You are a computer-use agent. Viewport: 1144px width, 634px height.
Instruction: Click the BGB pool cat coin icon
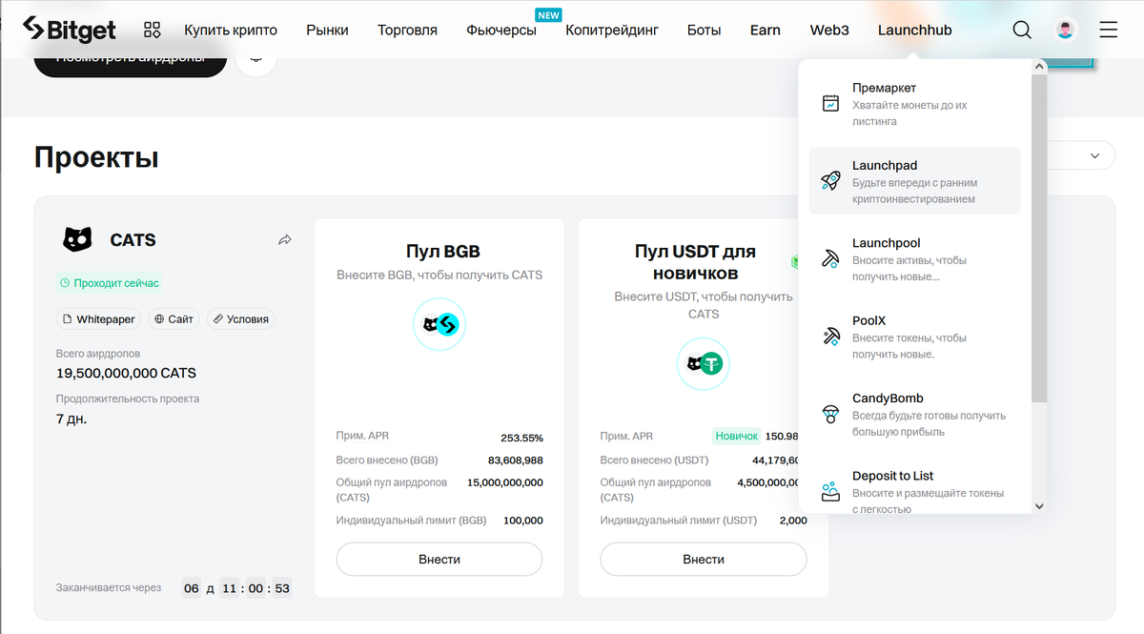coord(439,324)
